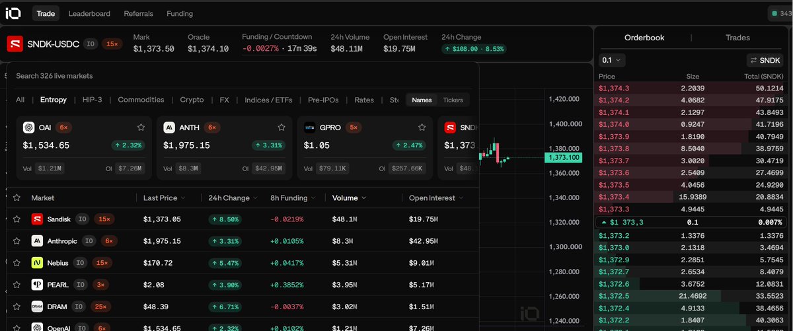Favorite the OAI market card star
The width and height of the screenshot is (793, 331).
pyautogui.click(x=141, y=128)
